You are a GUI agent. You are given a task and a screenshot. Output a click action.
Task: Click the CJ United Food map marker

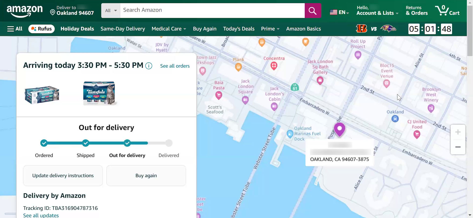click(x=417, y=134)
